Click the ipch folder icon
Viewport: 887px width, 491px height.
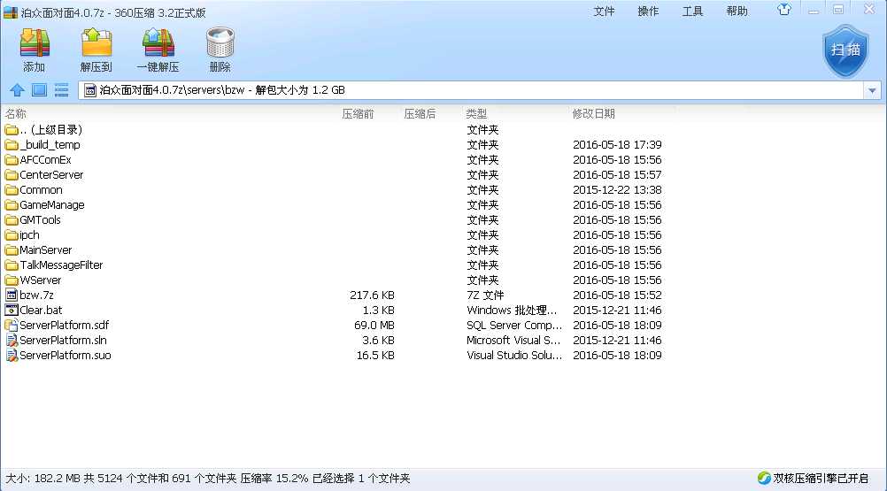12,235
